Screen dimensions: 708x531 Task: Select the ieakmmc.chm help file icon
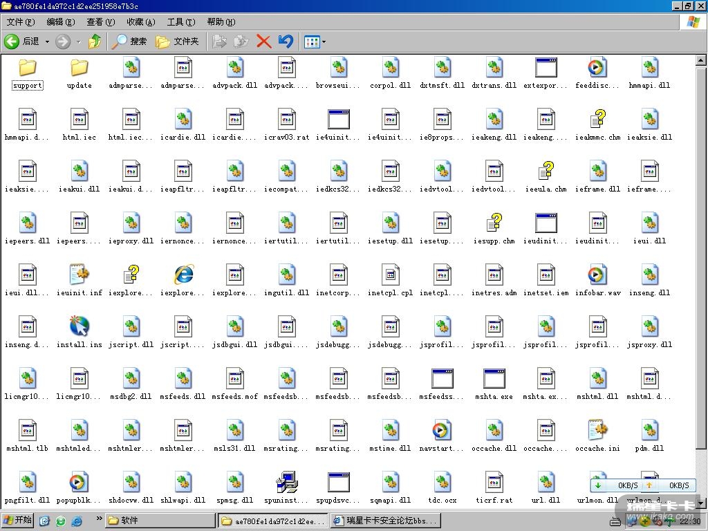point(598,119)
